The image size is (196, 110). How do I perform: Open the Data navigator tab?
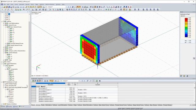pos(3,107)
